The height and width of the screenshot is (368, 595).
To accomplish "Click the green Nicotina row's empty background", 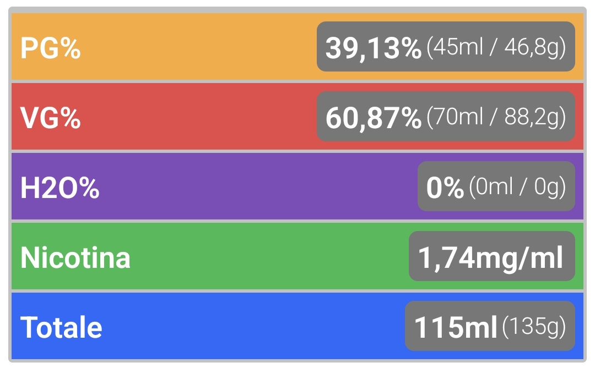I will coord(269,256).
